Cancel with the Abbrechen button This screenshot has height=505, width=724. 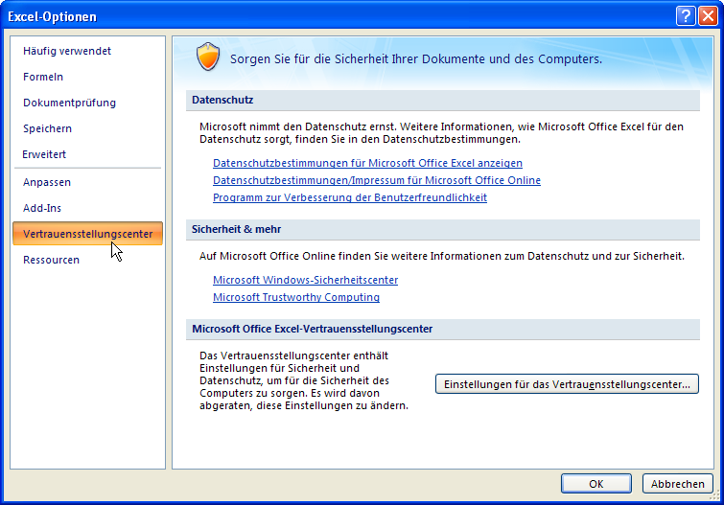(677, 484)
